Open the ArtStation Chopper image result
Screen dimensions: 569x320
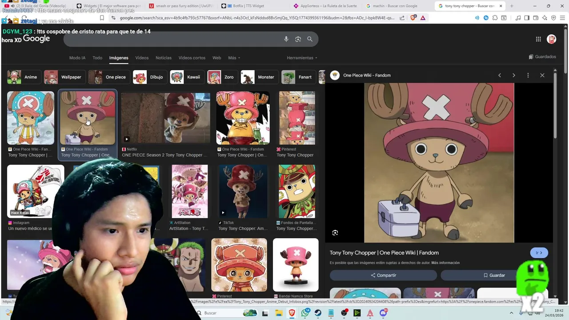tap(190, 191)
